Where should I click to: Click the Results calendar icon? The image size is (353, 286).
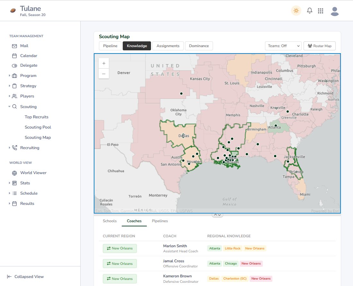[x=14, y=204]
